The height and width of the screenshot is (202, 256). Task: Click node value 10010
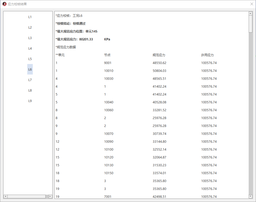(109, 71)
